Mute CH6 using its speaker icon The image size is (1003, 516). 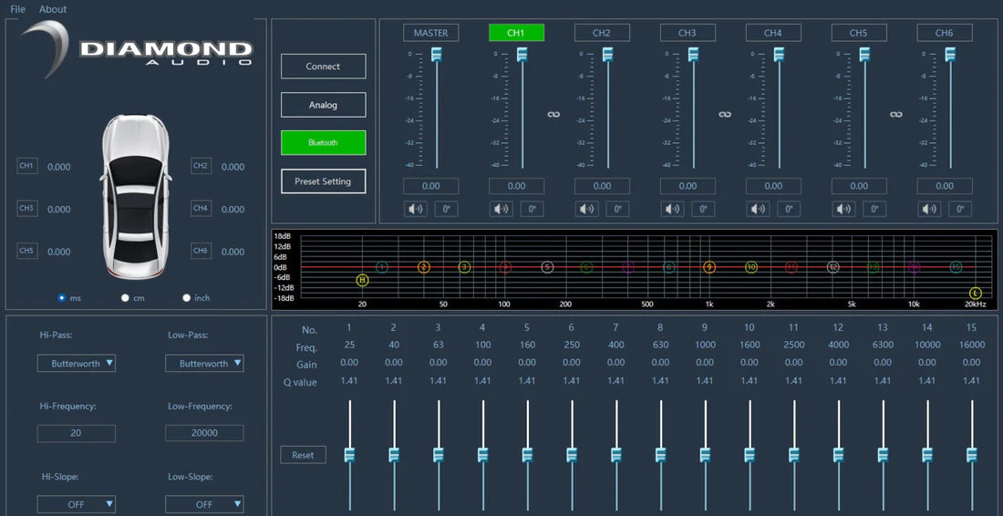coord(930,209)
